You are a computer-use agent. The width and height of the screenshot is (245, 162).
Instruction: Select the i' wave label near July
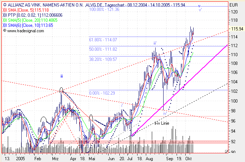(x=122, y=105)
